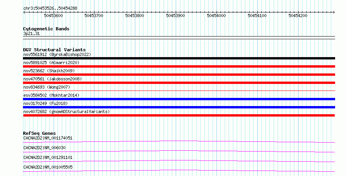Screen dimensions: 346x176
Task: Click the blue bar under nsv3170249
Action: (179, 107)
